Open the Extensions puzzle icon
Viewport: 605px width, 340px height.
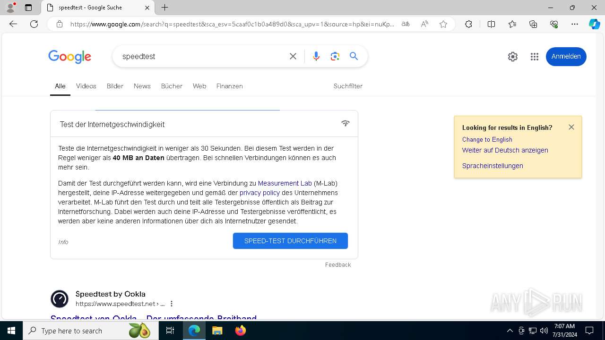(x=468, y=24)
